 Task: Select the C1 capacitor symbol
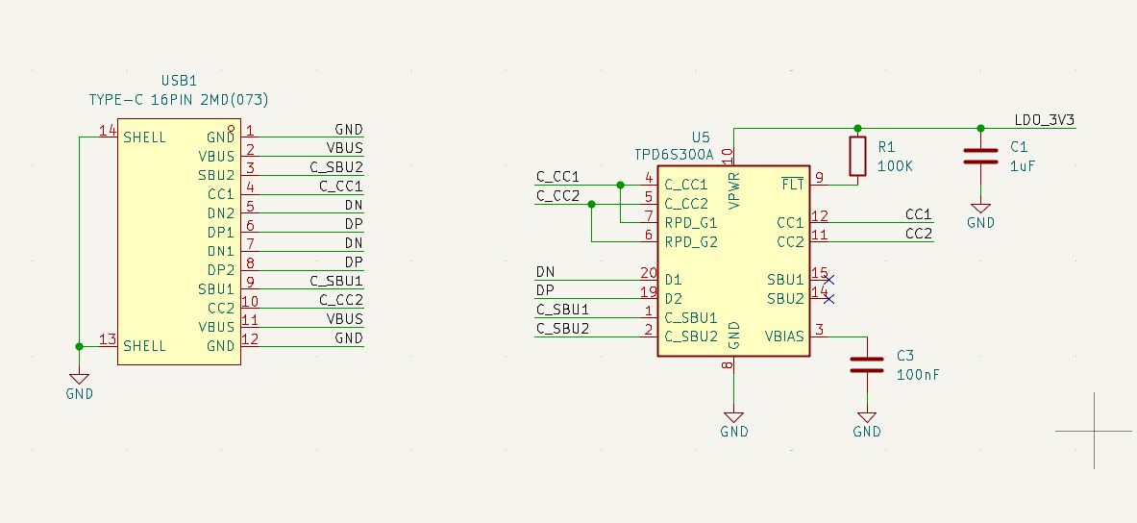tap(980, 156)
